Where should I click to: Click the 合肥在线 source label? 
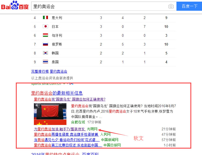coord(78,122)
